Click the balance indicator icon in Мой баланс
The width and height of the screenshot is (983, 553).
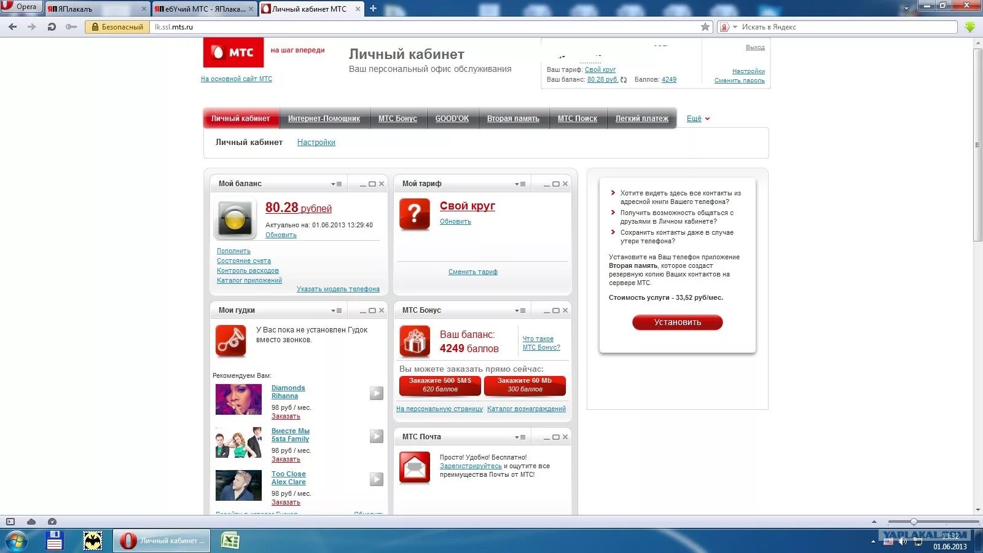pos(235,219)
